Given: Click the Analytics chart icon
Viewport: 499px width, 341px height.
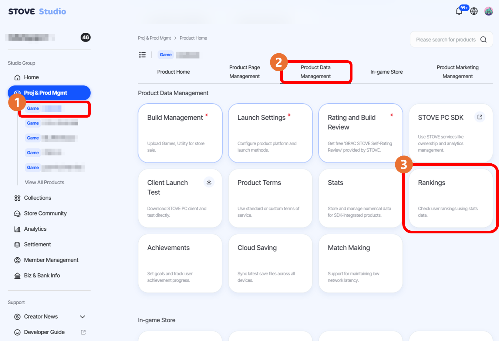Looking at the screenshot, I should [17, 229].
